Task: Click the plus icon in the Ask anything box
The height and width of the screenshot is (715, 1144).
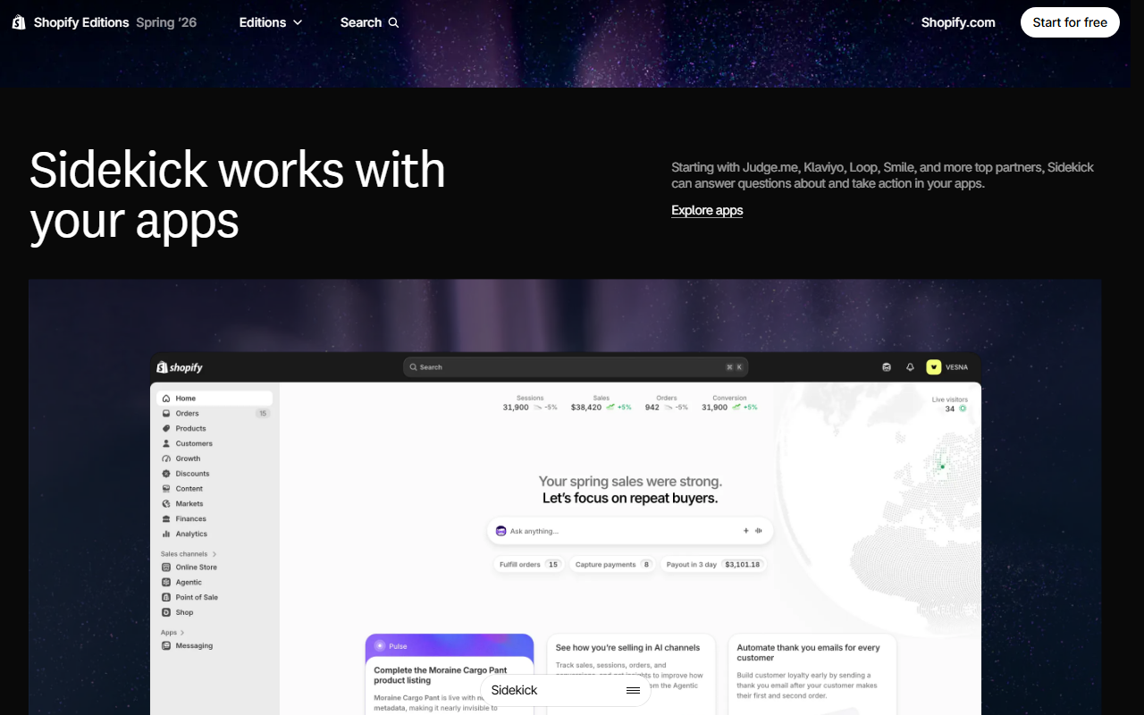Action: pos(746,531)
